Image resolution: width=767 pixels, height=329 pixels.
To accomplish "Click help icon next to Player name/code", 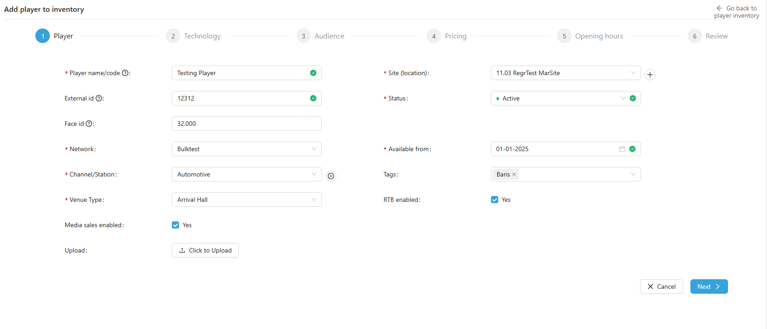I will click(125, 73).
